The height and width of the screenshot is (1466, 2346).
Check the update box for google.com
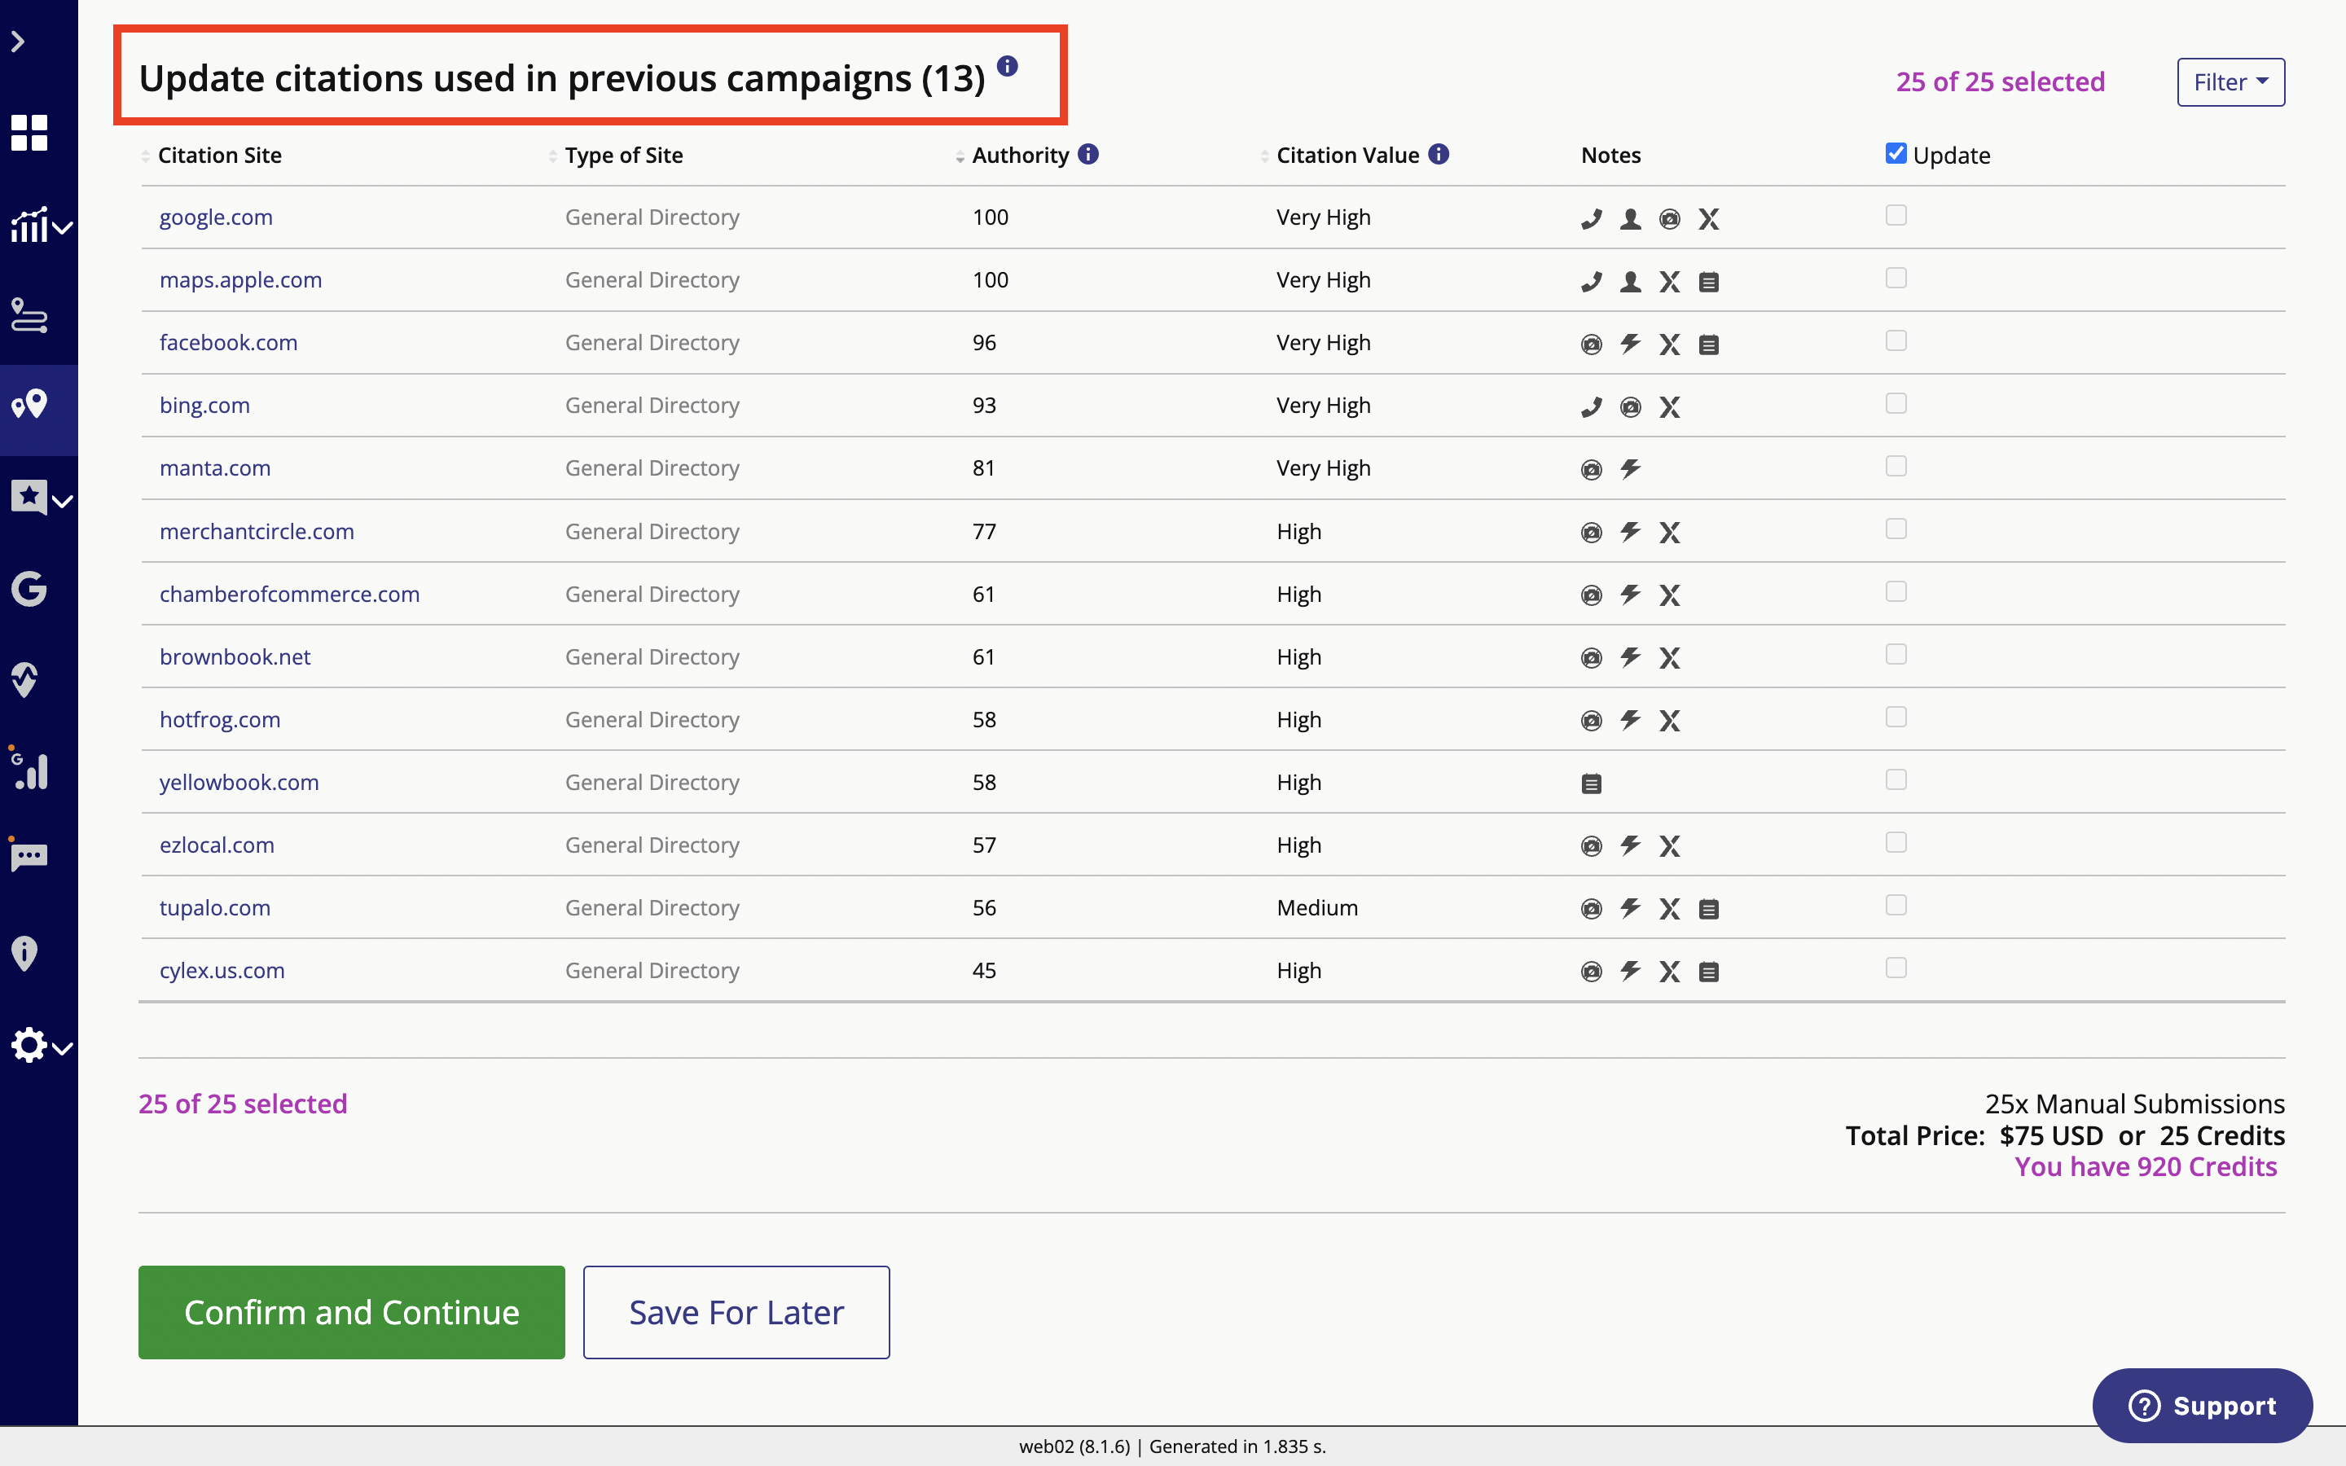point(1896,215)
